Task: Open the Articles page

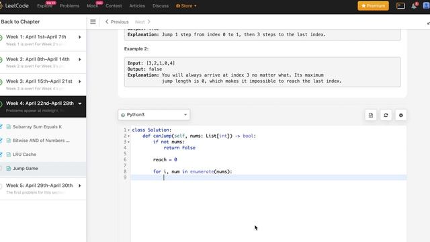Action: pos(137,6)
